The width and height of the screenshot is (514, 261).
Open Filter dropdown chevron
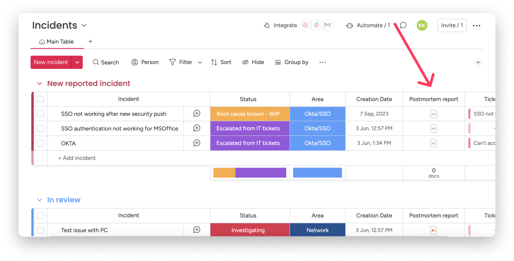pyautogui.click(x=200, y=63)
